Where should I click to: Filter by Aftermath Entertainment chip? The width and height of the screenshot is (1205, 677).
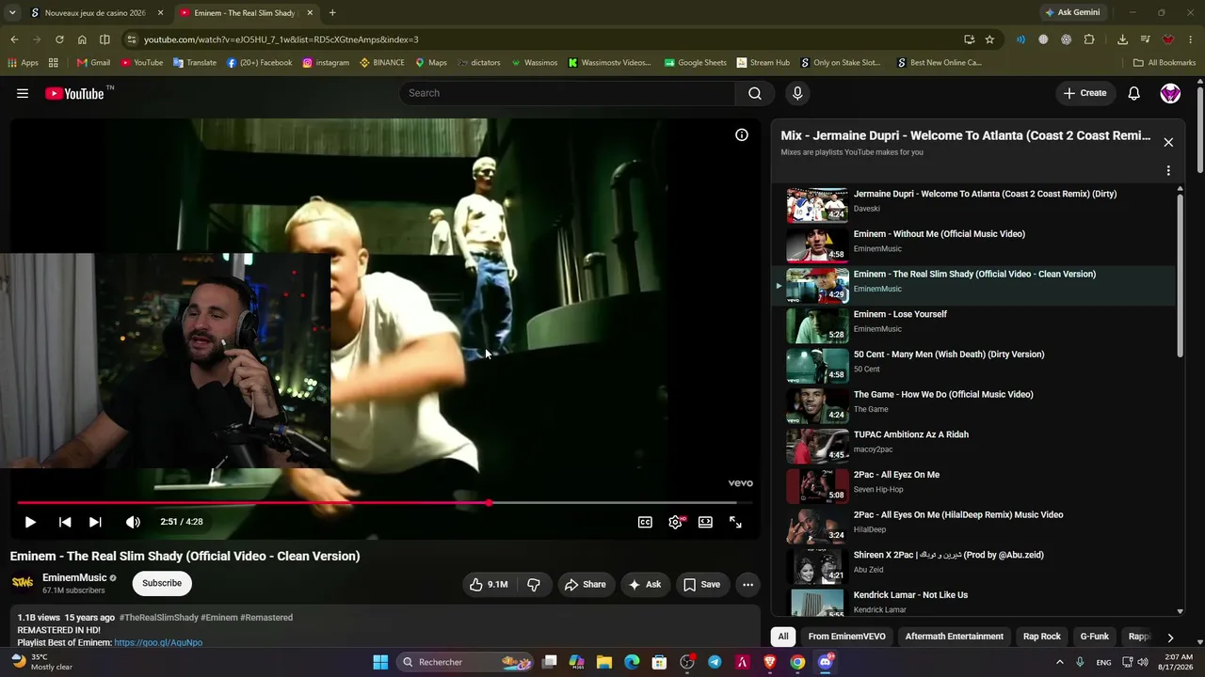pyautogui.click(x=954, y=637)
